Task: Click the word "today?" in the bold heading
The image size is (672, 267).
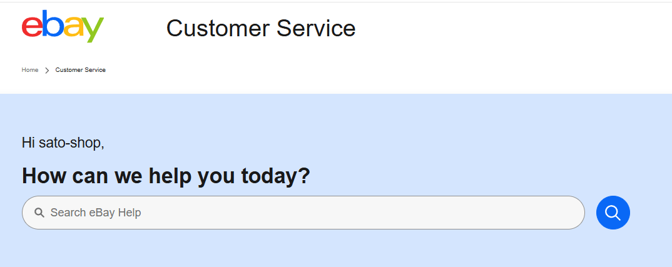Action: pyautogui.click(x=276, y=176)
